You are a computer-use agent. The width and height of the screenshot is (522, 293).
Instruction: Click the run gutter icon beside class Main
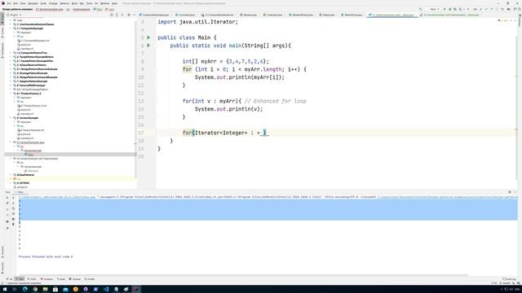point(148,37)
